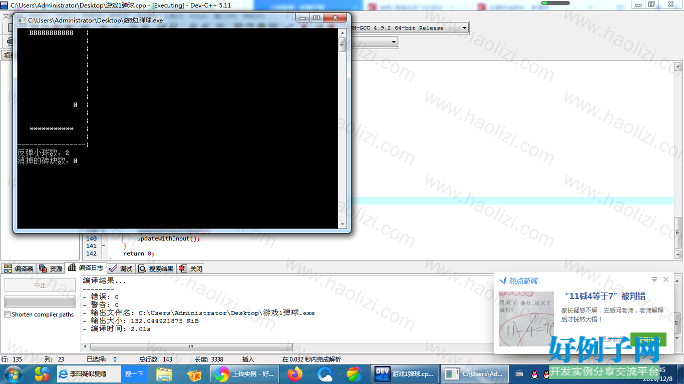The height and width of the screenshot is (384, 684).
Task: Click the Dev-C++ title bar icon
Action: click(5, 4)
